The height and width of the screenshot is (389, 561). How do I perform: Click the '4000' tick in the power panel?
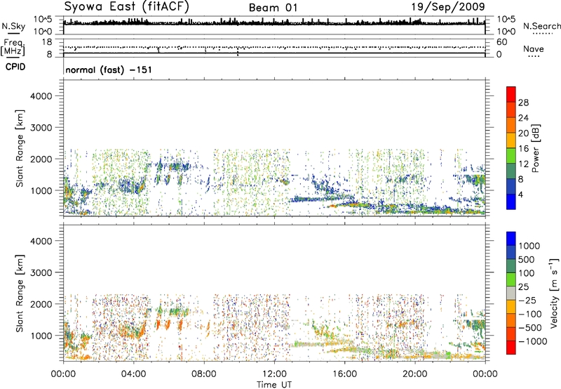pyautogui.click(x=41, y=96)
